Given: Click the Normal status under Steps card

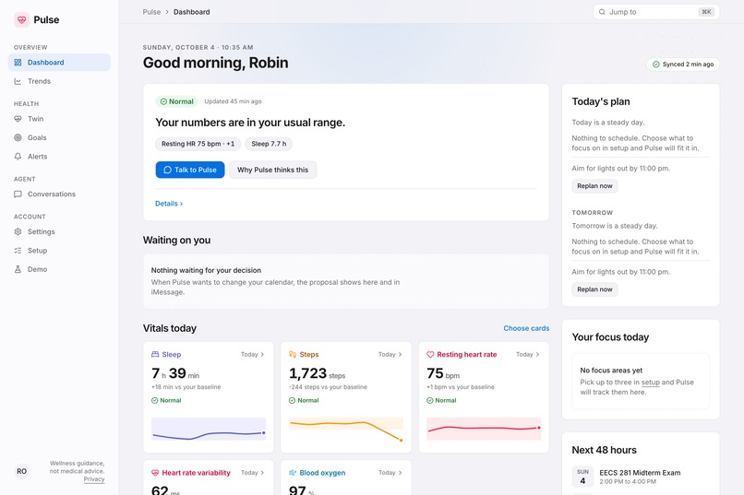Looking at the screenshot, I should [304, 401].
